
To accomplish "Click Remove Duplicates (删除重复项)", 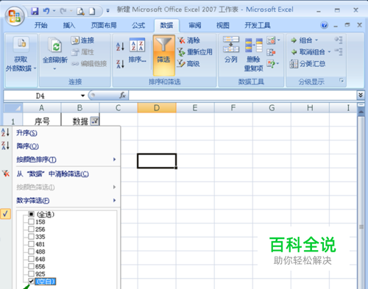I will 253,54.
